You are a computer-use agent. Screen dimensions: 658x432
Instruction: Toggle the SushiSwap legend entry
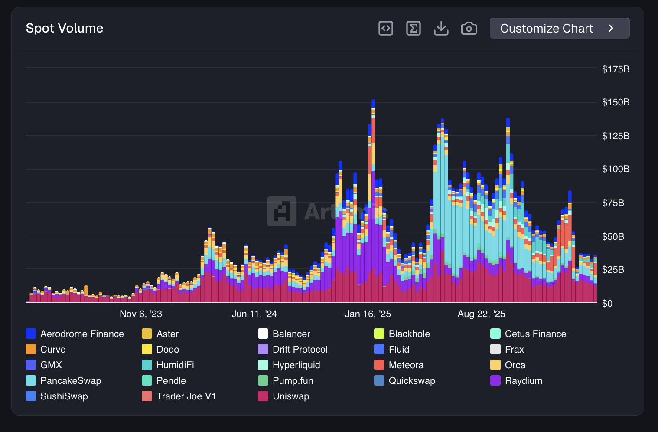[57, 396]
